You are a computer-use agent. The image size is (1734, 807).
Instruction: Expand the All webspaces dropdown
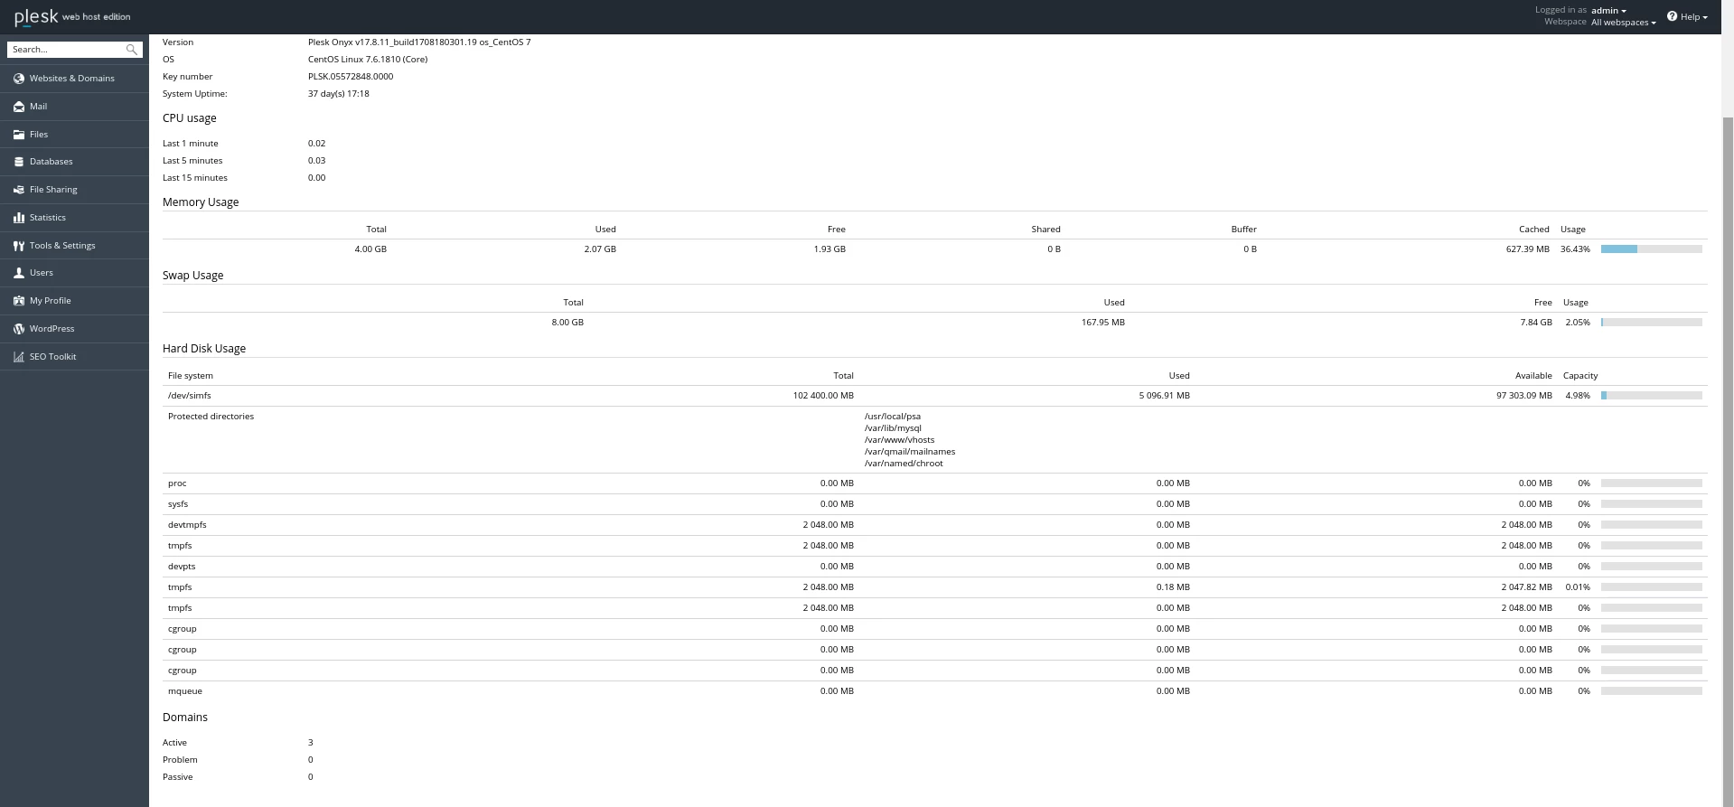(1623, 23)
